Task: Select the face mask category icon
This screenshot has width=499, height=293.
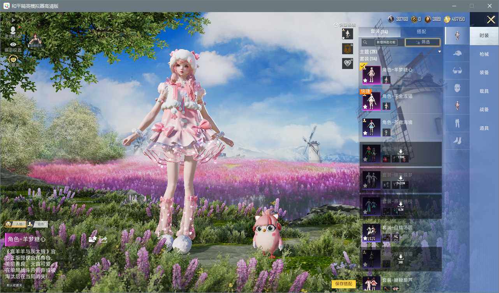Action: 457,88
